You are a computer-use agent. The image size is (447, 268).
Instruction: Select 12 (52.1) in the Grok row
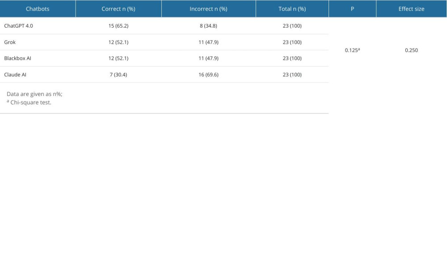(x=118, y=42)
